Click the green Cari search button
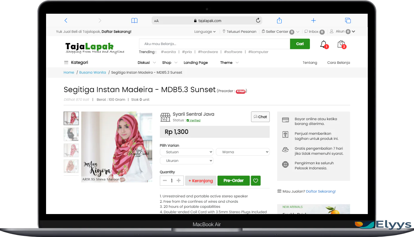The width and height of the screenshot is (414, 237). 300,44
